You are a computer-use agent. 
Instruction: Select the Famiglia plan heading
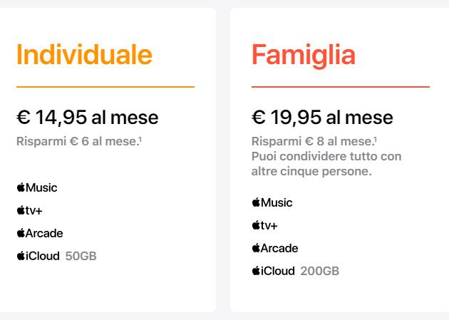304,55
